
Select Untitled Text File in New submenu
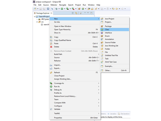(x=115, y=55)
